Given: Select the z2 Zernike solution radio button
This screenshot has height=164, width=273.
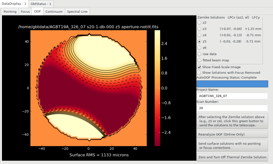Looking at the screenshot, I should click(x=199, y=23).
